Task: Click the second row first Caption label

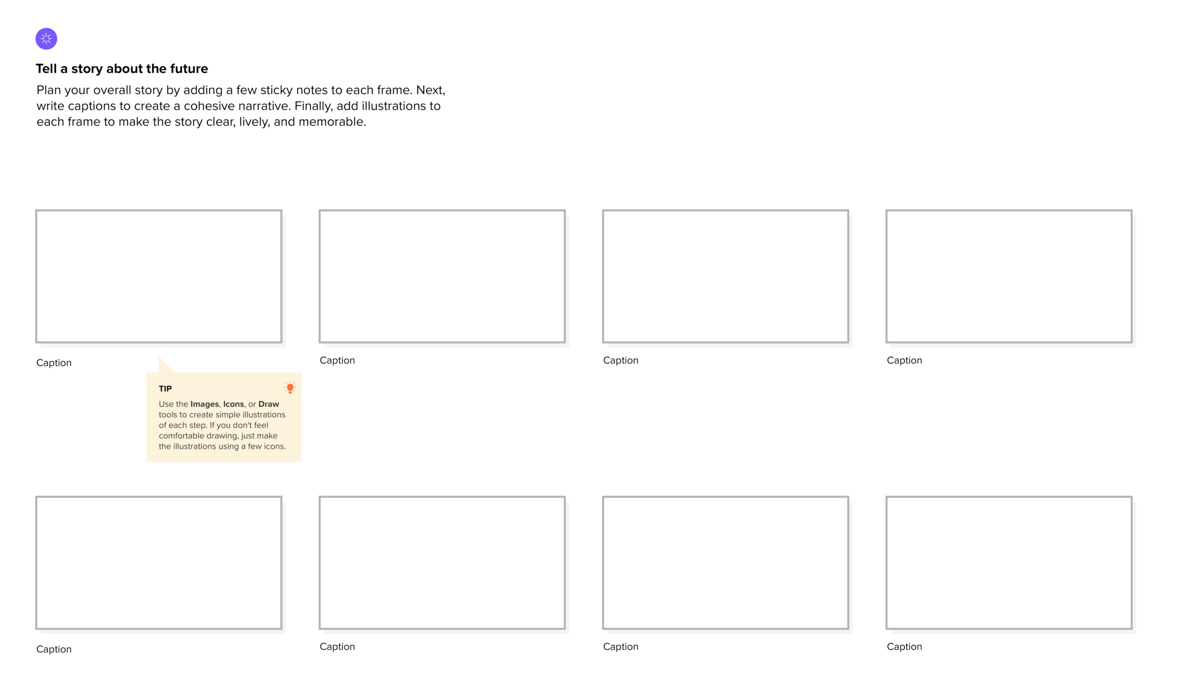Action: [54, 649]
